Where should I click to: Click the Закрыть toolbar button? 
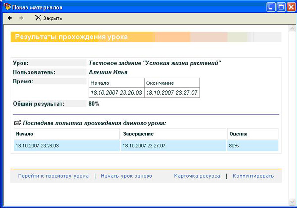click(49, 18)
